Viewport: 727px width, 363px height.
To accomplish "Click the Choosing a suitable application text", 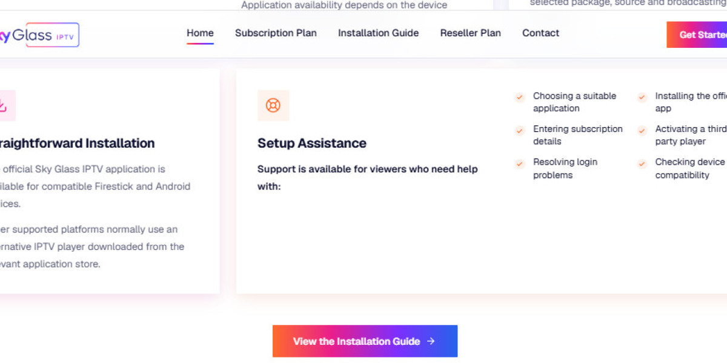I will 574,102.
